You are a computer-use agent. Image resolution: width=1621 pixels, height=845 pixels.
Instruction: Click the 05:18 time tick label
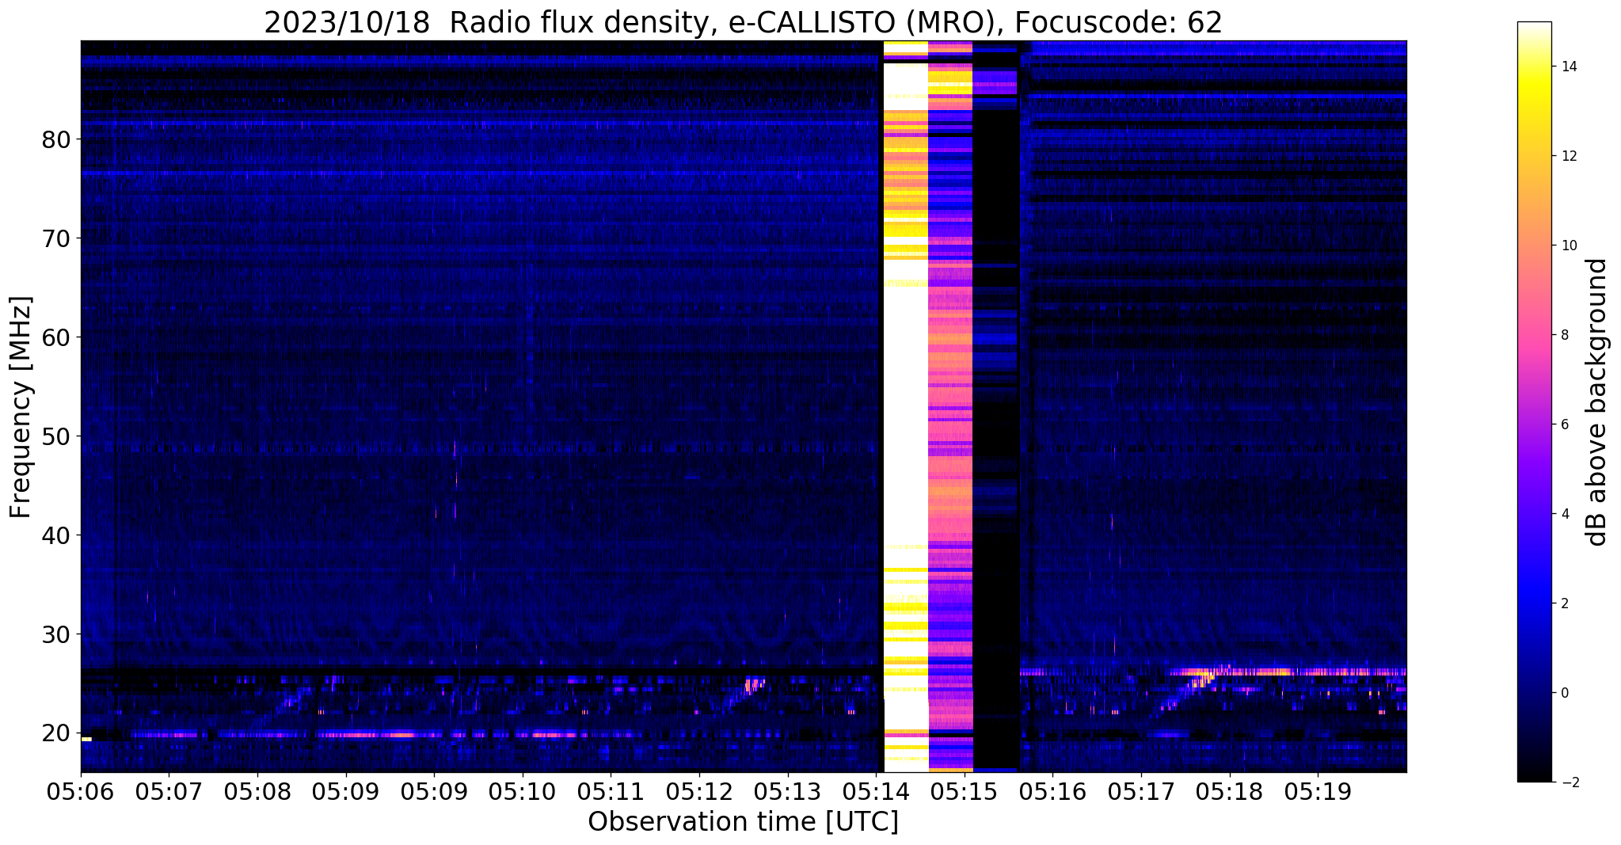pyautogui.click(x=1229, y=790)
